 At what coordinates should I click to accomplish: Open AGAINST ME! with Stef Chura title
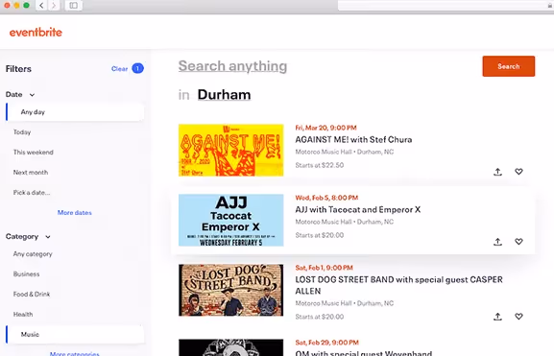tap(353, 139)
